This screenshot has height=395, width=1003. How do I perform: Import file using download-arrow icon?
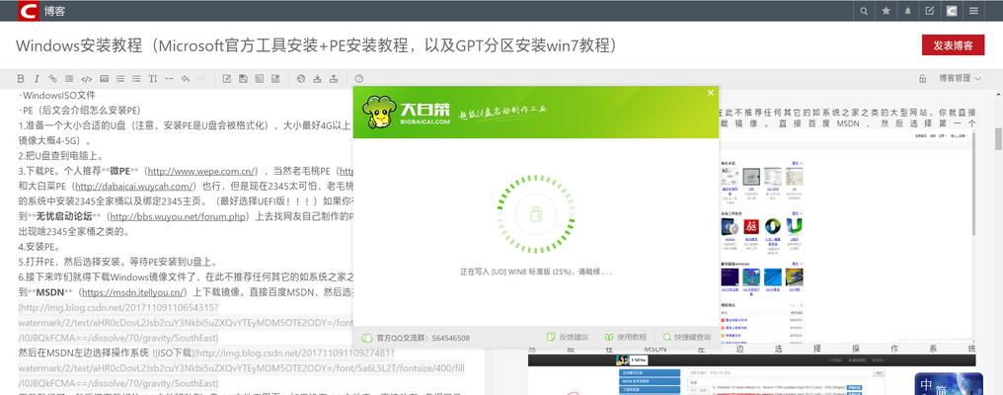coord(317,79)
